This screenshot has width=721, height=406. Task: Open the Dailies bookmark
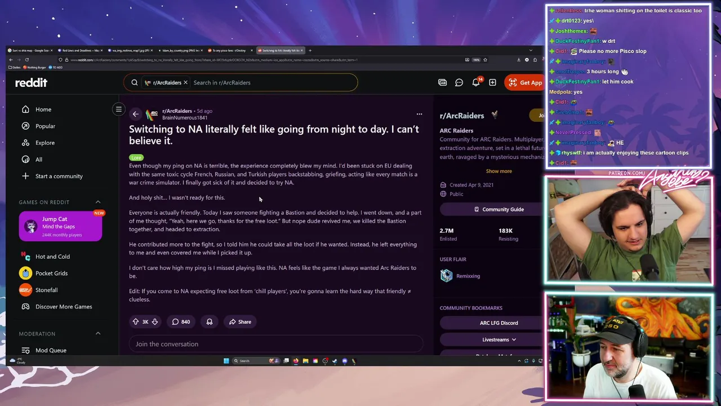pos(15,67)
